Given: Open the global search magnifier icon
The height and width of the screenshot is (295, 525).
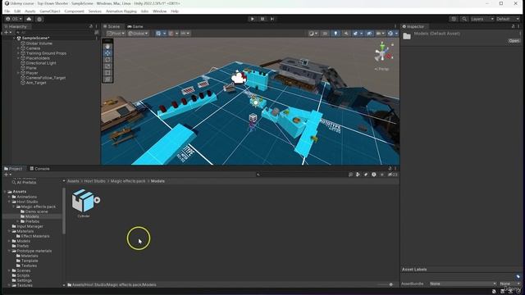Looking at the screenshot, I should (x=464, y=19).
